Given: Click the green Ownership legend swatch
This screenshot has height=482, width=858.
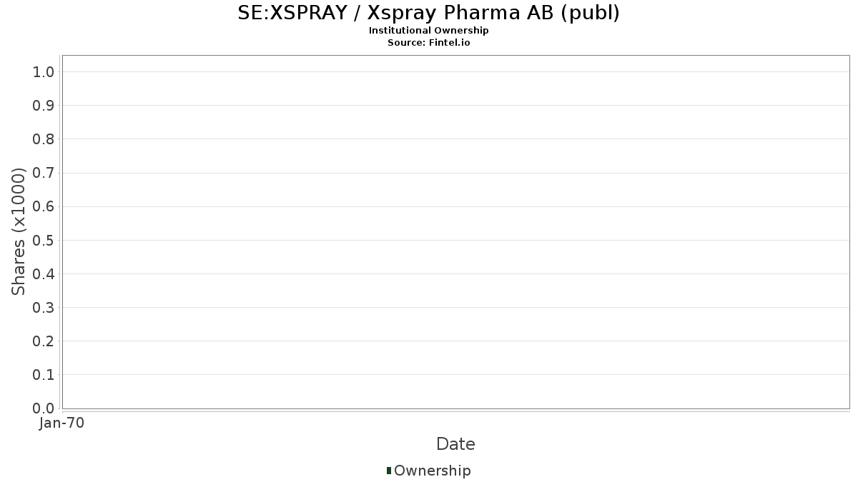Looking at the screenshot, I should 389,471.
